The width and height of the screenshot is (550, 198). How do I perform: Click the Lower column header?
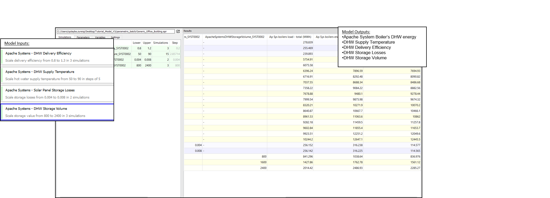point(136,43)
